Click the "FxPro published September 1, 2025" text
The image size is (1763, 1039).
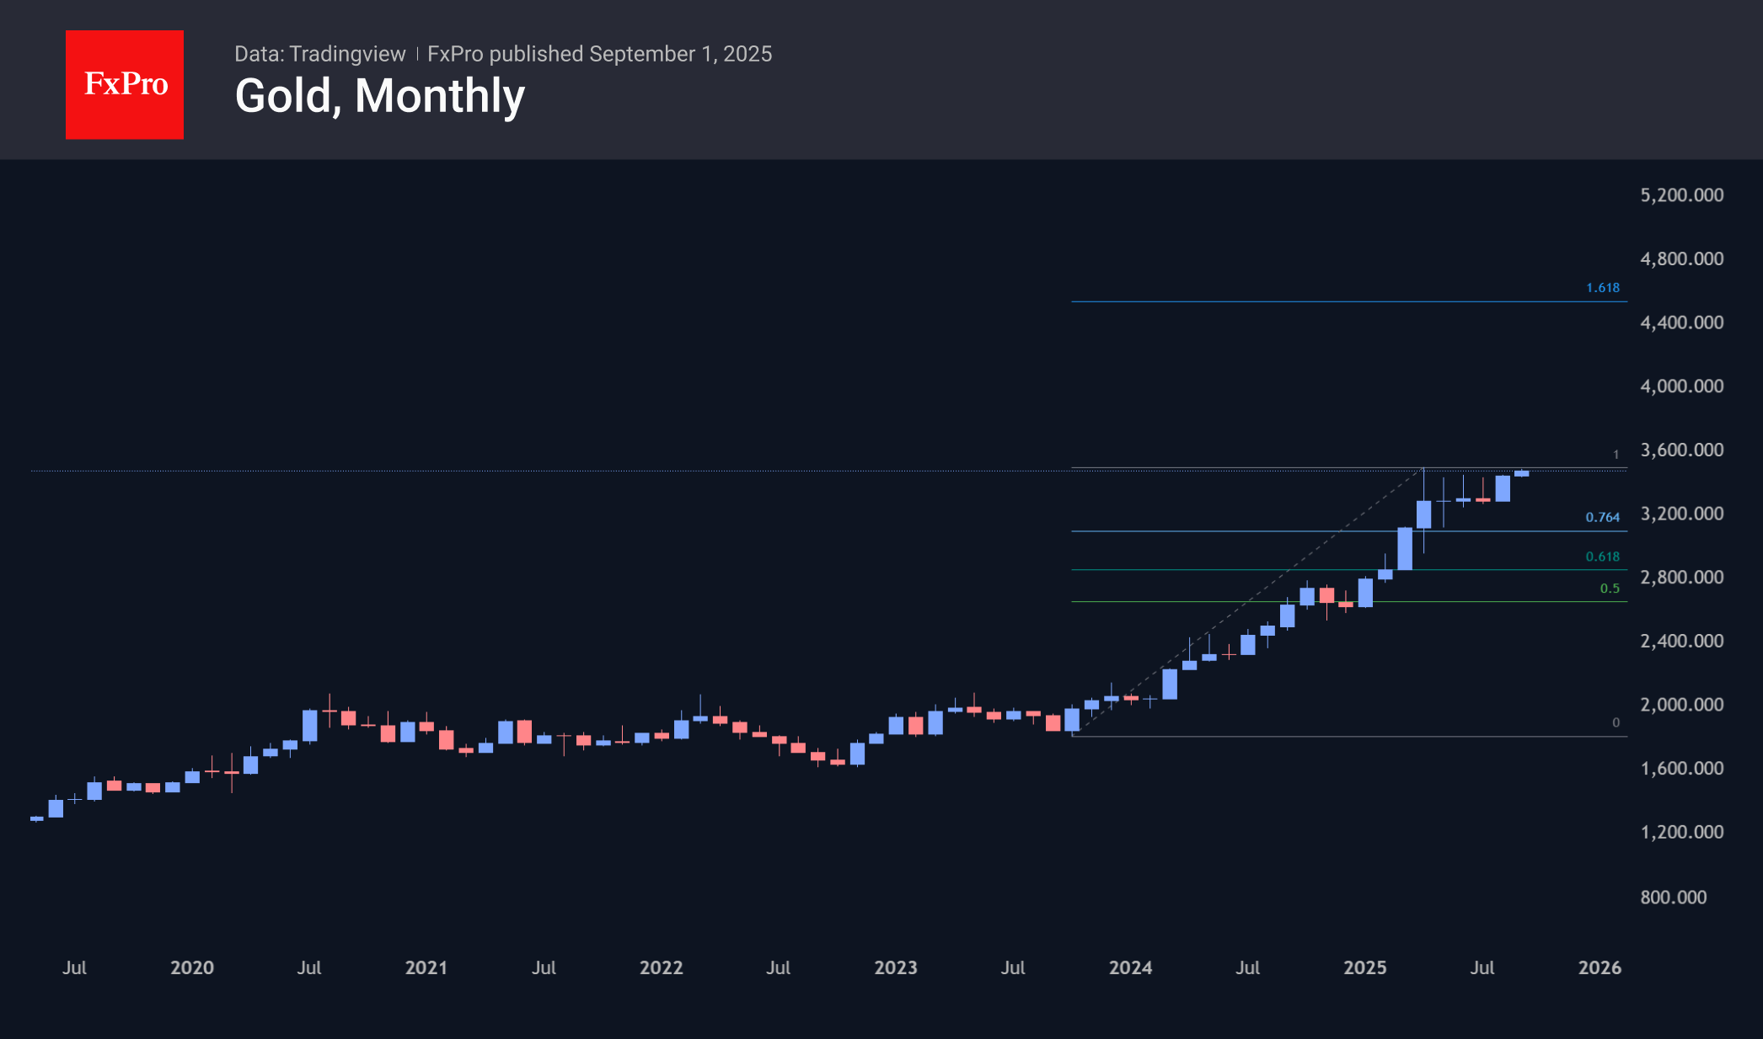coord(600,54)
